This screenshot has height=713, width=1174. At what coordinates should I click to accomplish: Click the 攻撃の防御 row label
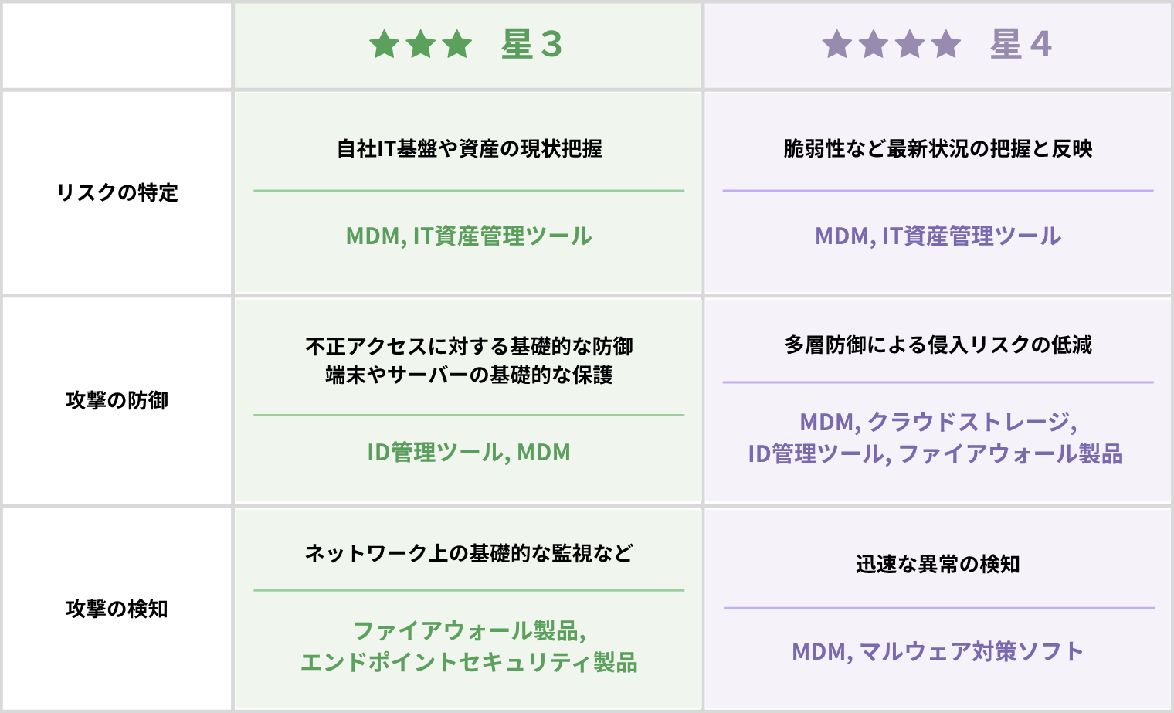(117, 400)
